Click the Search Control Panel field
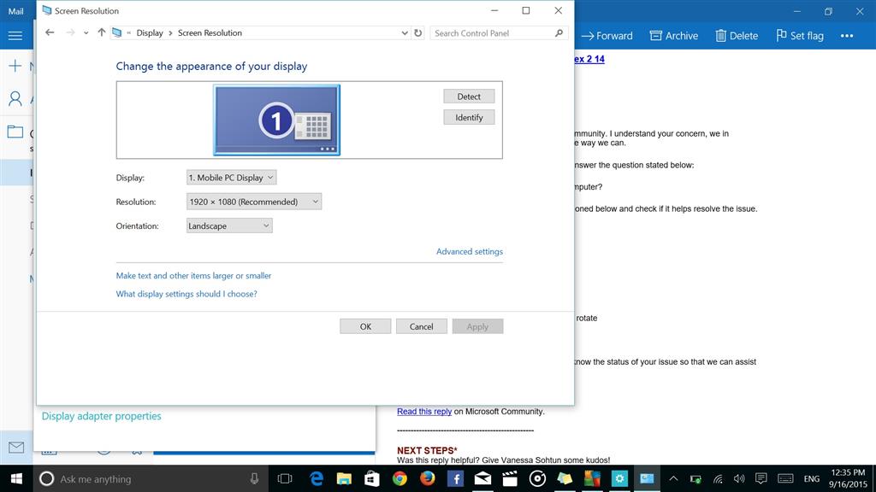The width and height of the screenshot is (876, 492). coord(493,32)
